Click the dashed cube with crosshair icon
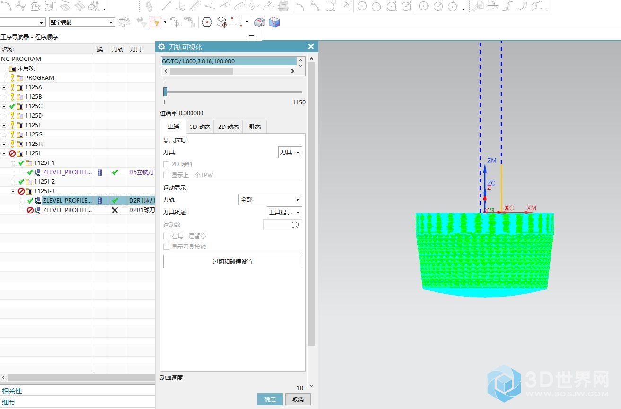Viewport: 621px width, 409px height. tap(221, 22)
